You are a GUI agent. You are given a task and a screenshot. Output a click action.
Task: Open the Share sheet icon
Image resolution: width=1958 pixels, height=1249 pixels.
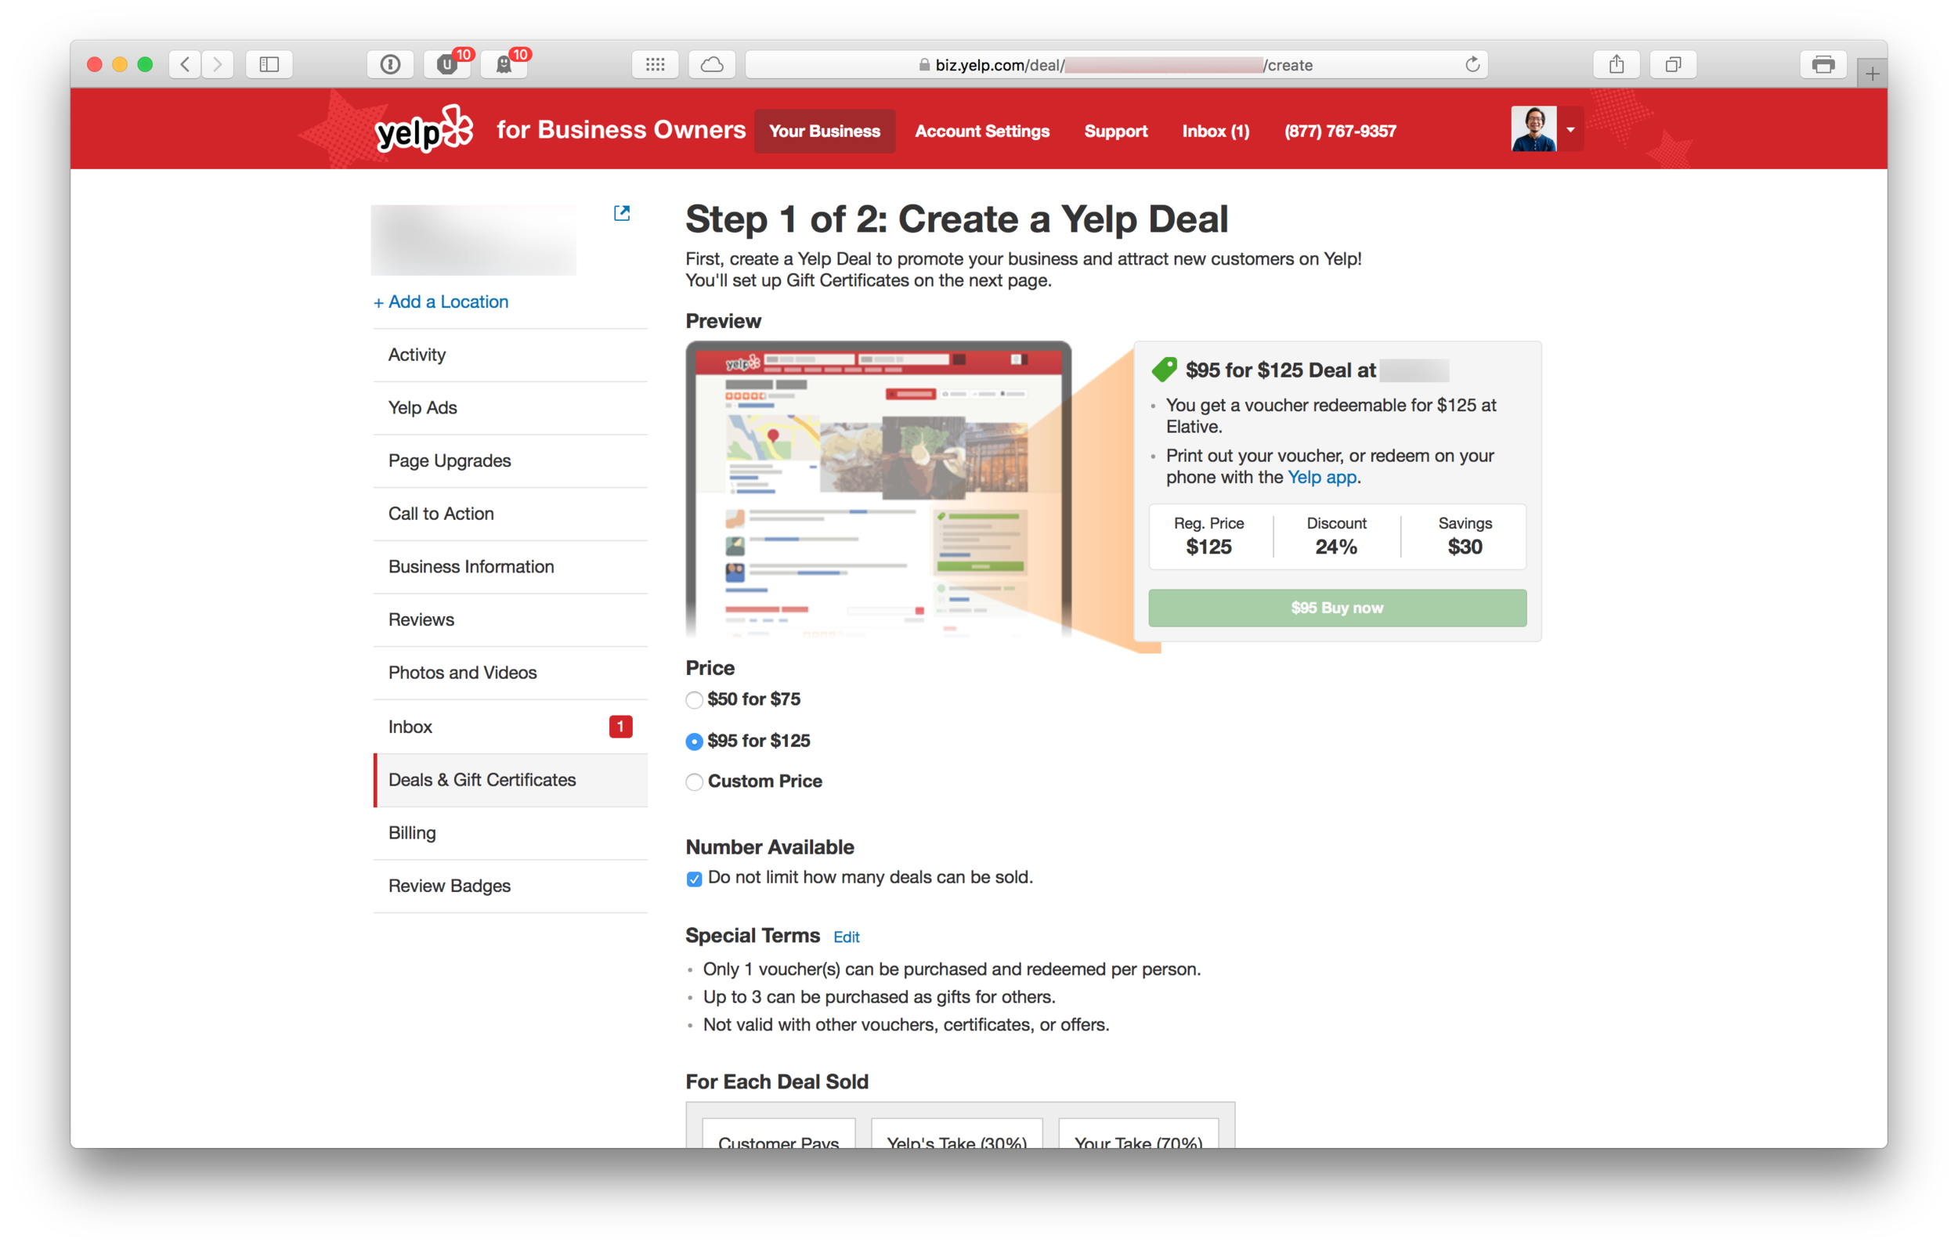click(1617, 64)
